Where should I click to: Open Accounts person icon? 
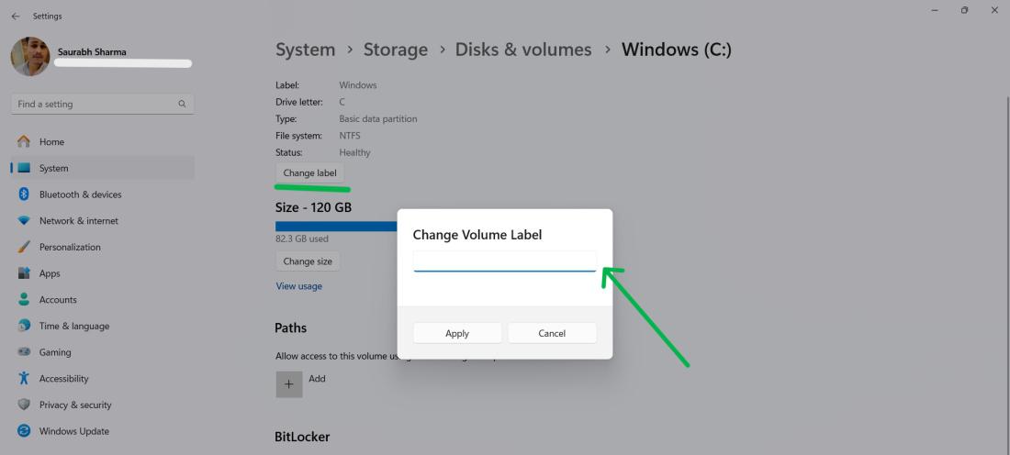click(x=25, y=300)
